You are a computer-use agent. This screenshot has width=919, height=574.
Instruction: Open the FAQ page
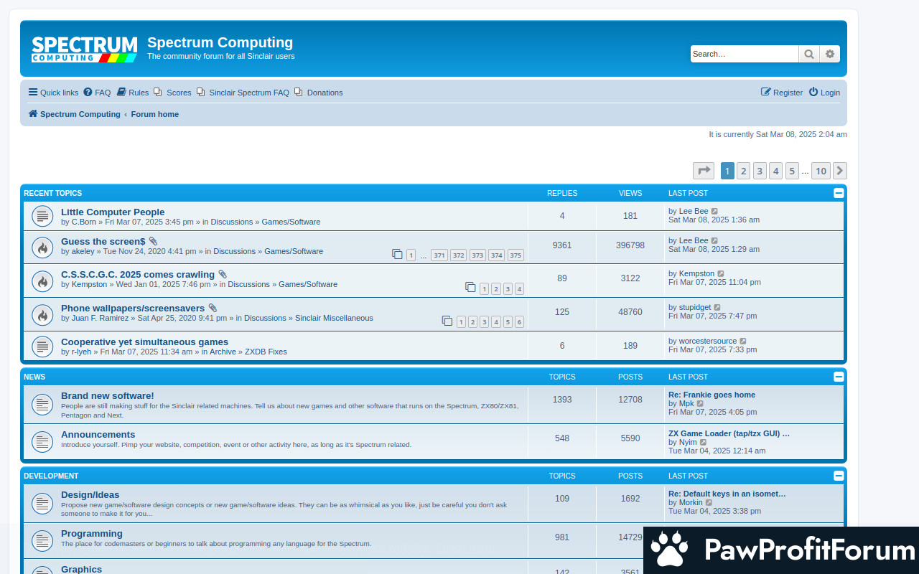coord(98,93)
